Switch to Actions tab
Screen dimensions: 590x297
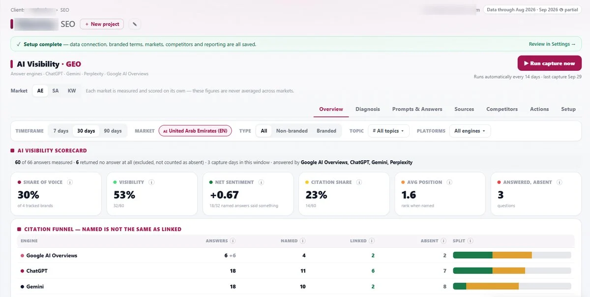pos(539,109)
